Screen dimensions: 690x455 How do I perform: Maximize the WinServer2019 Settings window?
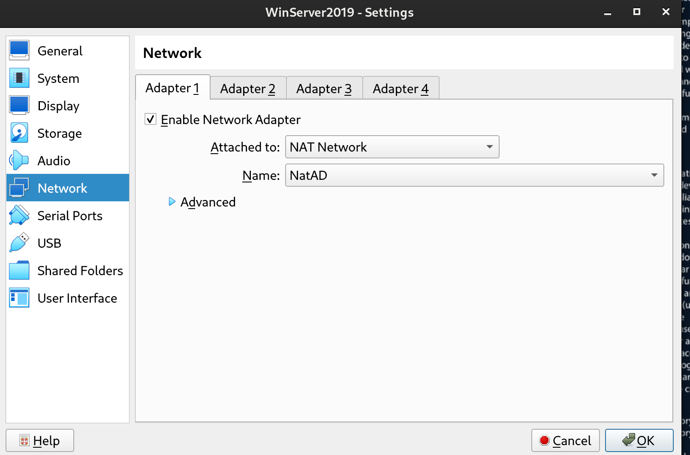(637, 12)
